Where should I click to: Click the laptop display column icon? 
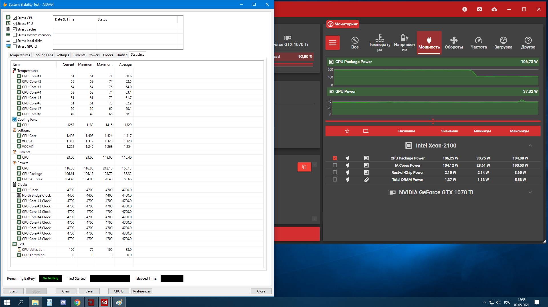coord(366,131)
